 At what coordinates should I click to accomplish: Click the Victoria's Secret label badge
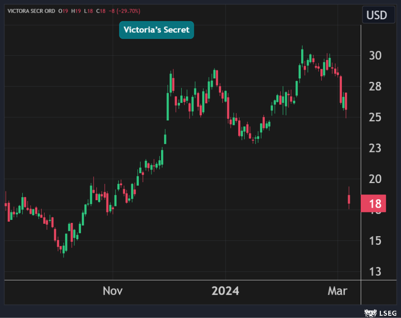click(156, 30)
